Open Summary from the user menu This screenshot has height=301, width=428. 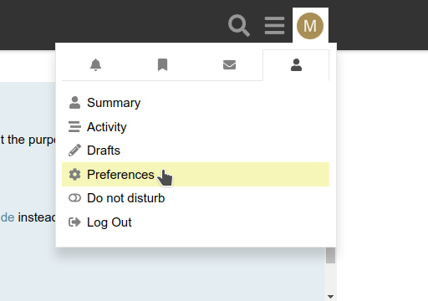pos(196,103)
